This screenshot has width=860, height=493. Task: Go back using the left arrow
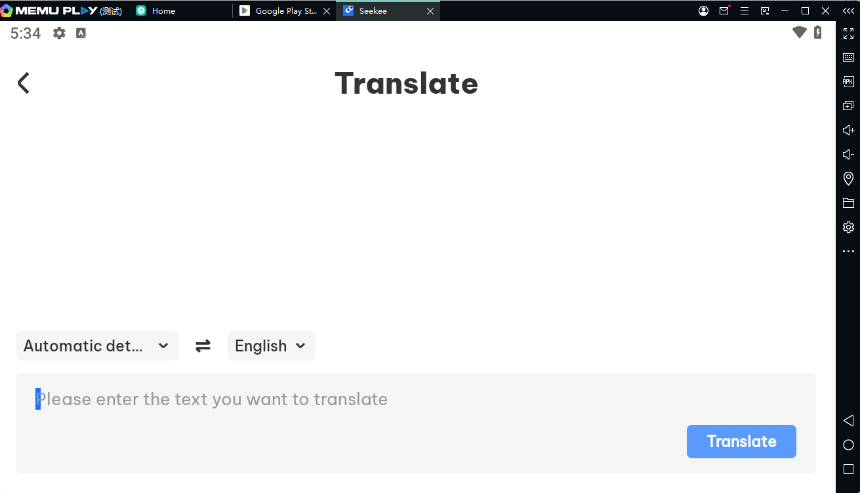[24, 83]
